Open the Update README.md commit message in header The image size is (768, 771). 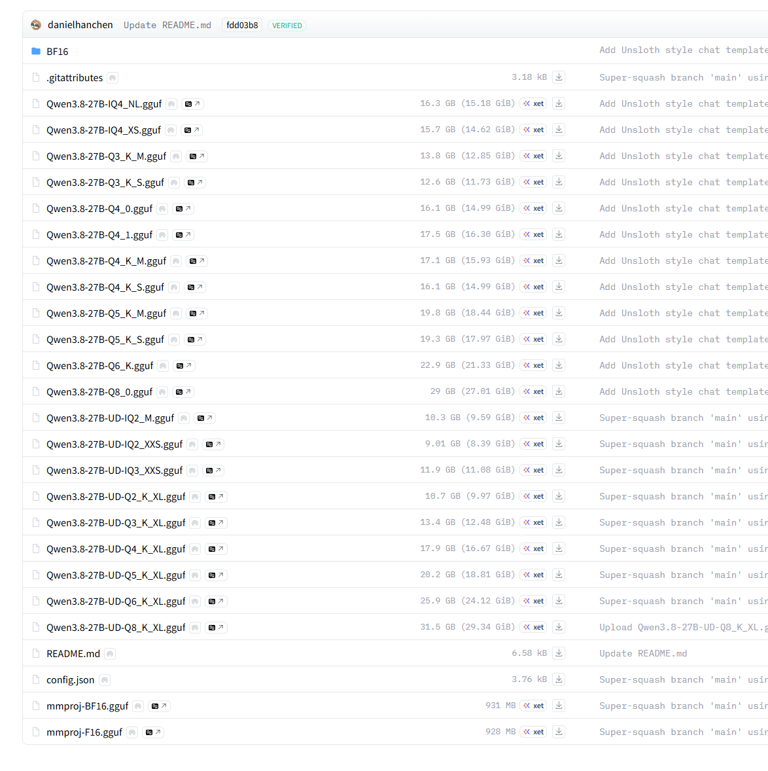click(x=167, y=25)
